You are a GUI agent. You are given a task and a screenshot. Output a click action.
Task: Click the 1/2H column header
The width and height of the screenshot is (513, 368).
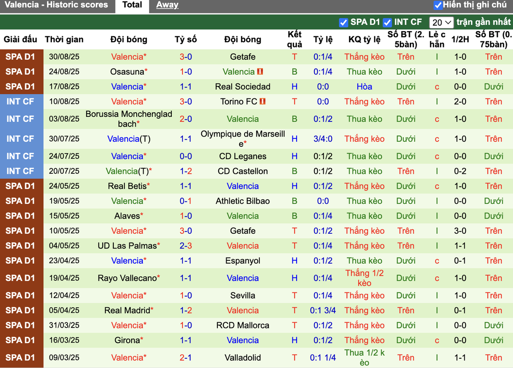(x=460, y=40)
